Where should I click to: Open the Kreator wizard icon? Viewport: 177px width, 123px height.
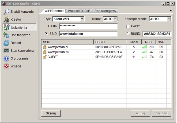(7, 20)
